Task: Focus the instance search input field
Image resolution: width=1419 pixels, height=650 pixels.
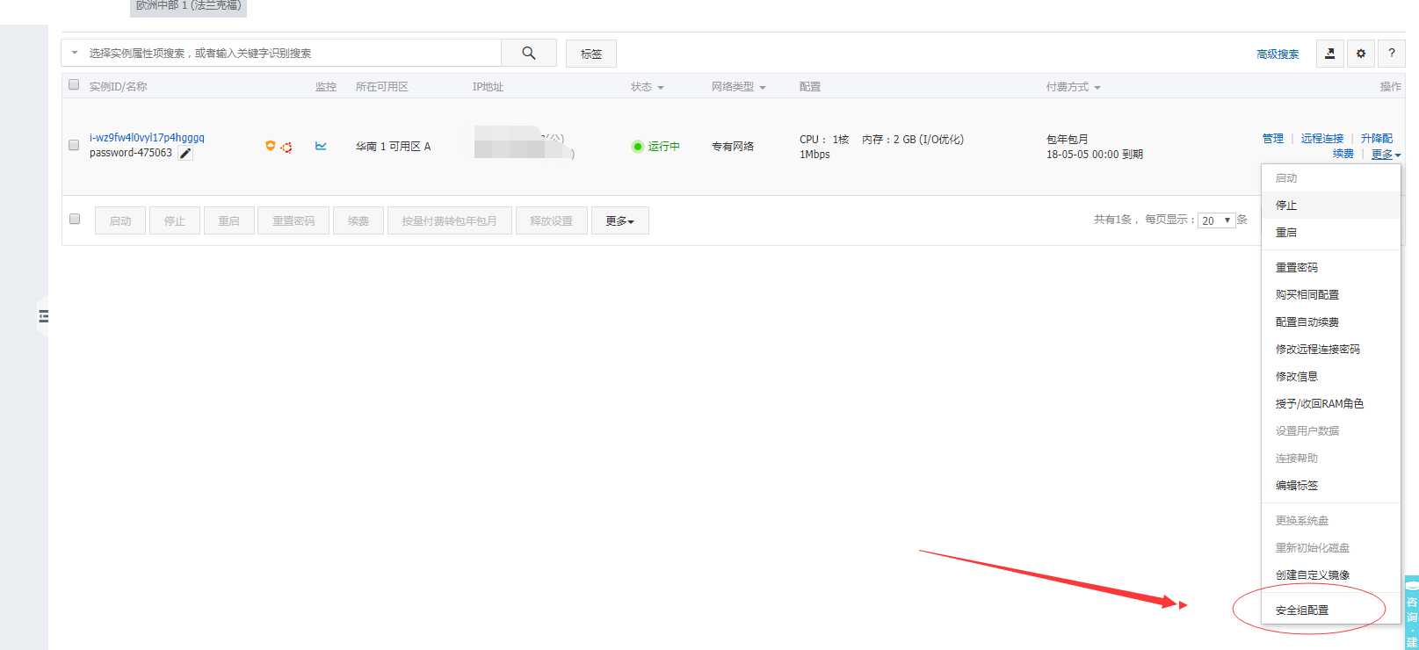Action: 293,53
